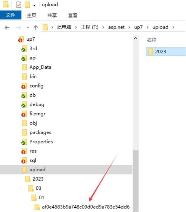The image size is (186, 212).
Task: Open Quick Access Toolbar customize dropdown
Action: (35, 5)
